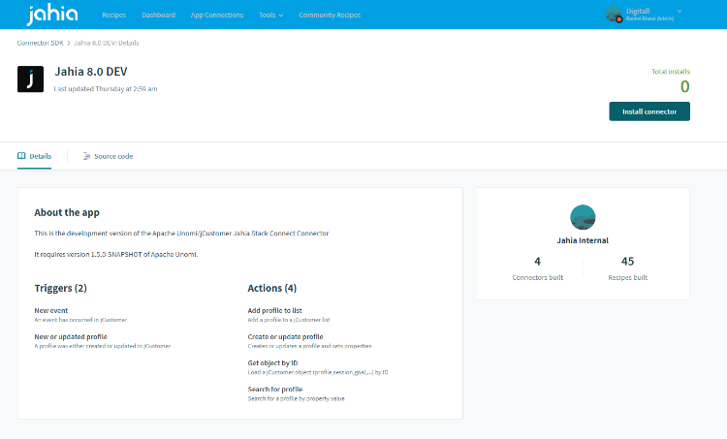Open Community Recipes

point(330,15)
